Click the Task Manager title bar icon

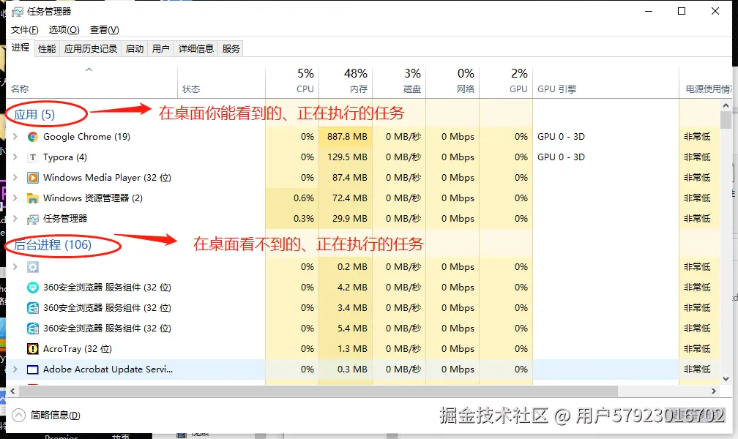[x=18, y=11]
